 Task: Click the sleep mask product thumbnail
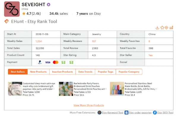[15, 89]
